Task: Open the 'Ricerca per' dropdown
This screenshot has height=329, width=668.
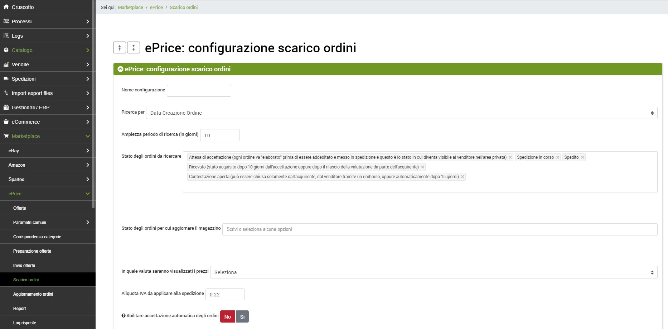Action: [401, 113]
